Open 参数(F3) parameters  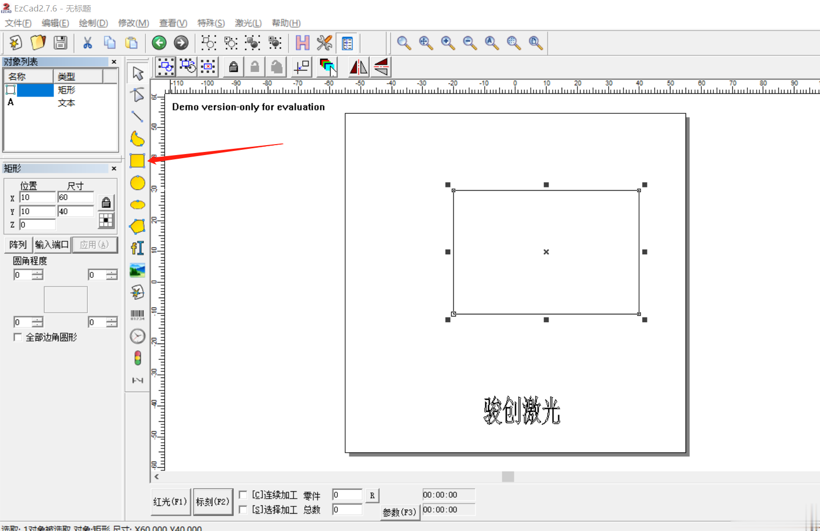pyautogui.click(x=400, y=512)
